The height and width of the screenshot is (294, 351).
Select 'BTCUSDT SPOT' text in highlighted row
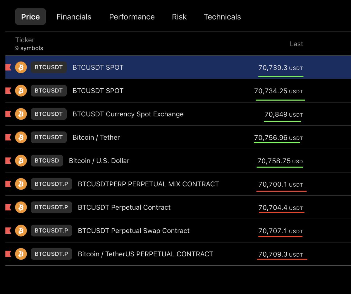pyautogui.click(x=98, y=67)
